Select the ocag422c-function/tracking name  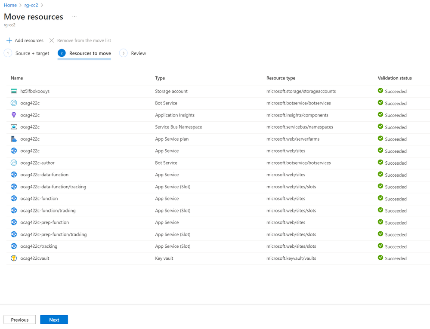point(48,210)
